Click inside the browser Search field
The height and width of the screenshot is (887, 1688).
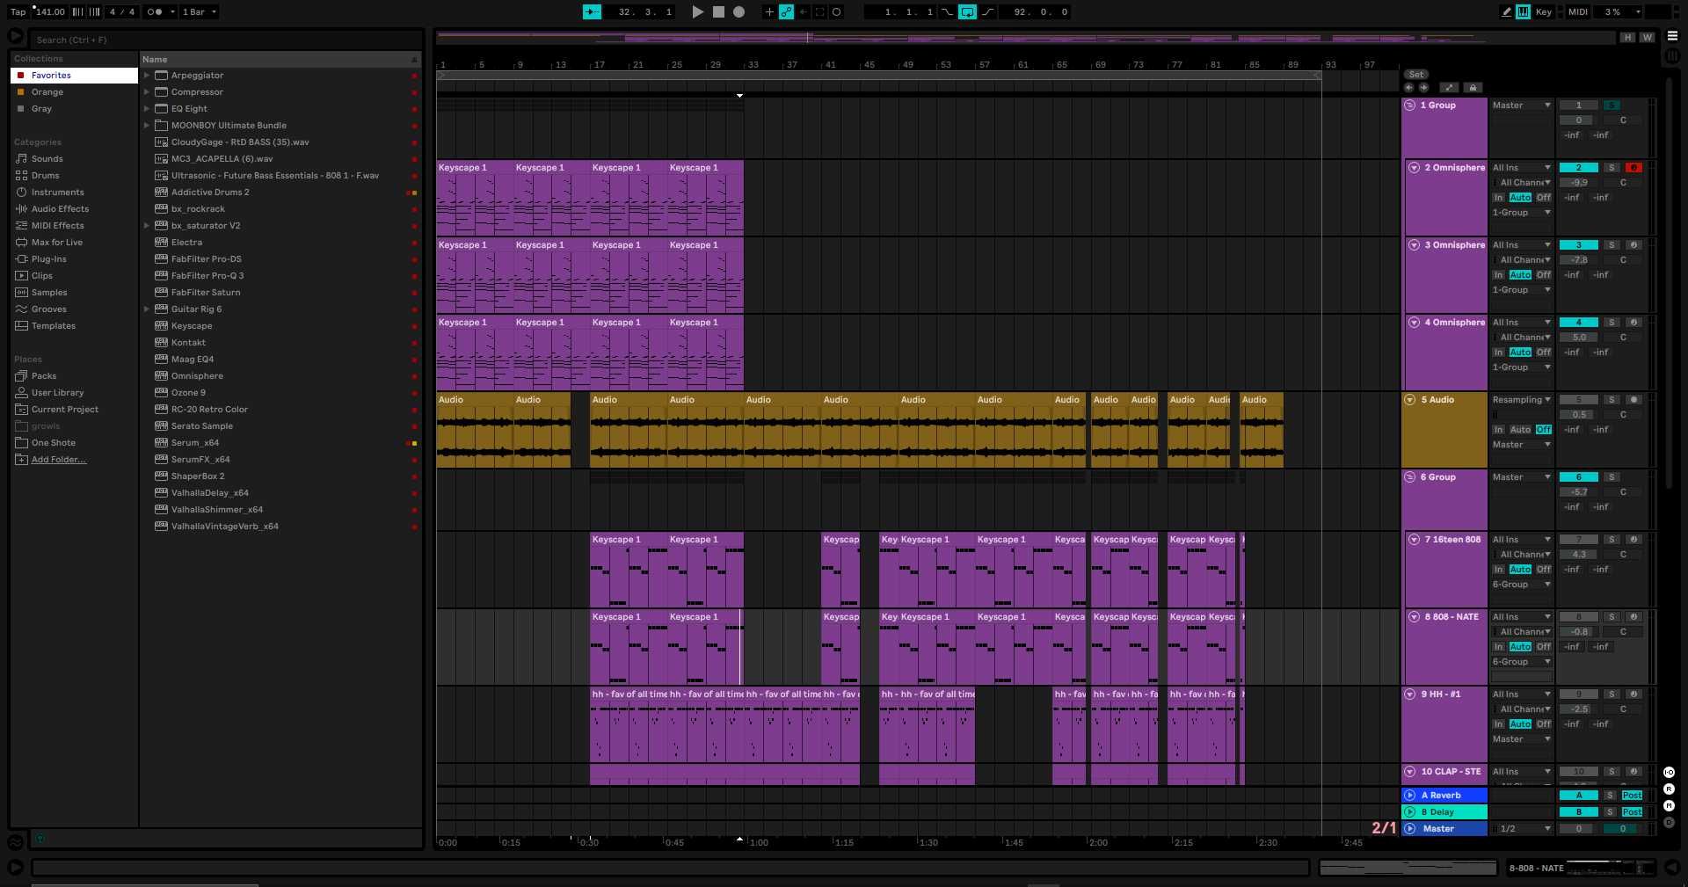tap(226, 40)
